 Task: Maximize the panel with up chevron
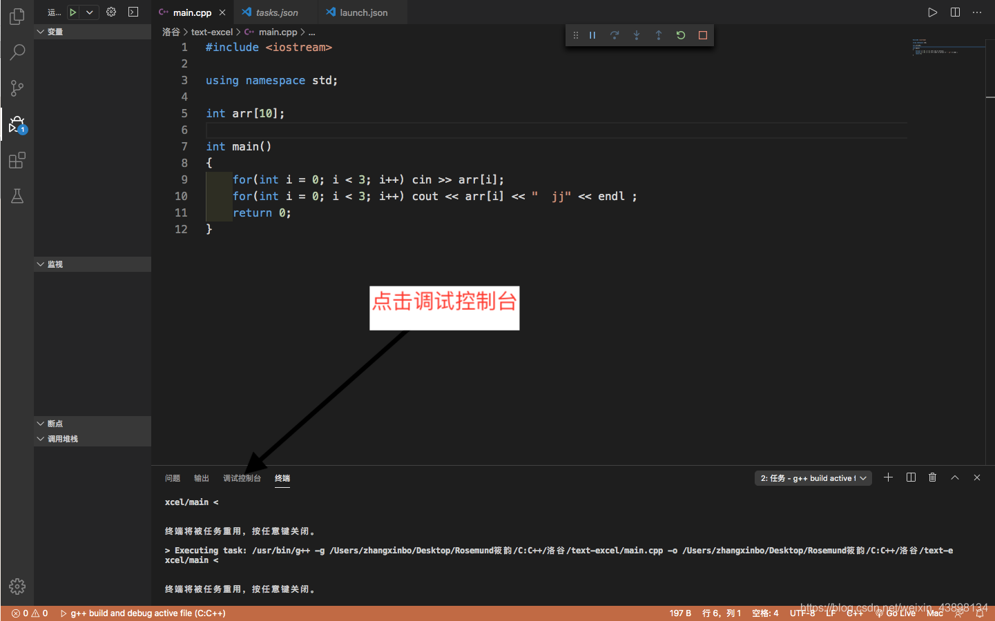(955, 477)
